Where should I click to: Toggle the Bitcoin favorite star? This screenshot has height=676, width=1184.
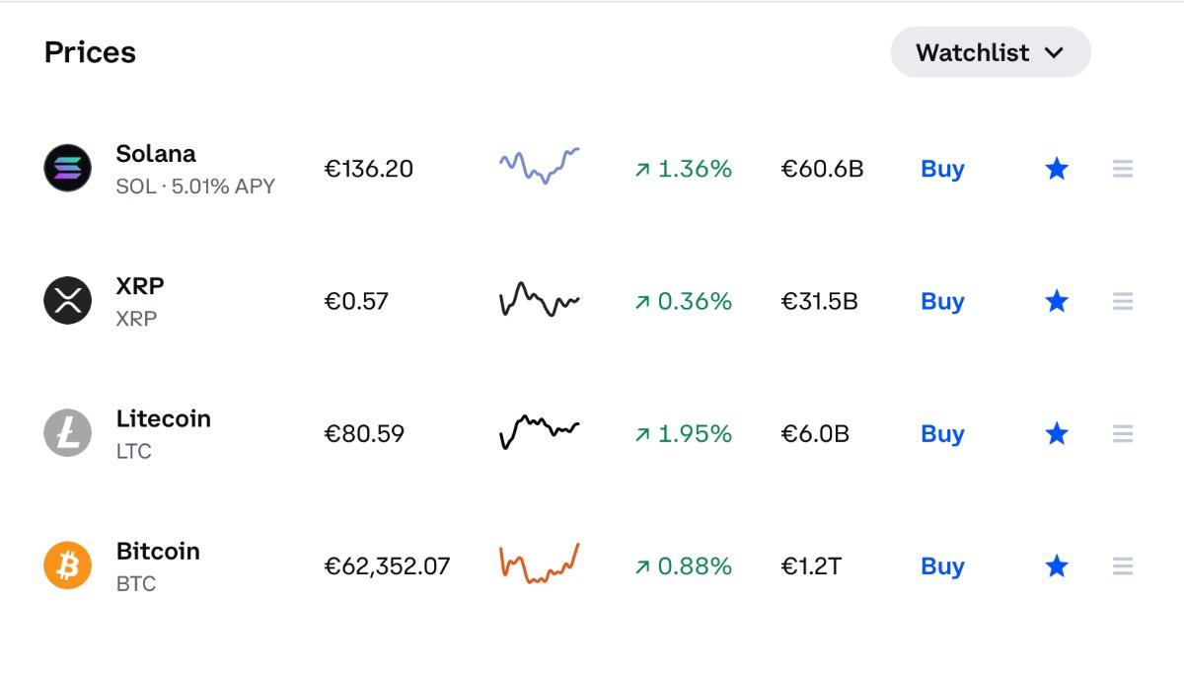[1057, 565]
